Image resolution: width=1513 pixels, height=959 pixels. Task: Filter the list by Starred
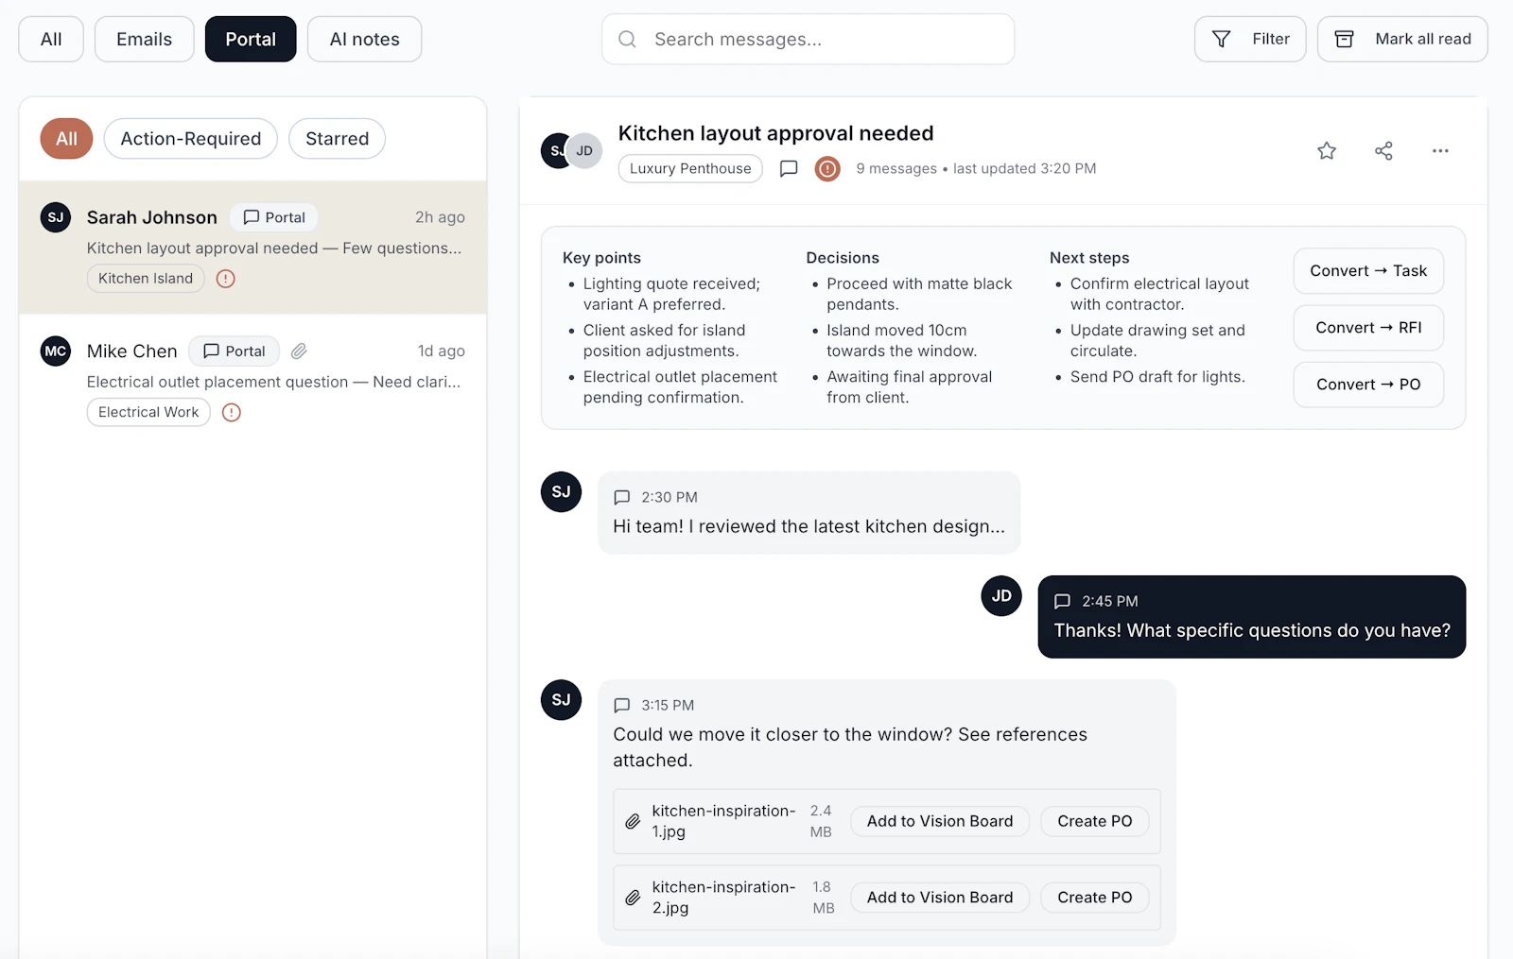(x=337, y=139)
